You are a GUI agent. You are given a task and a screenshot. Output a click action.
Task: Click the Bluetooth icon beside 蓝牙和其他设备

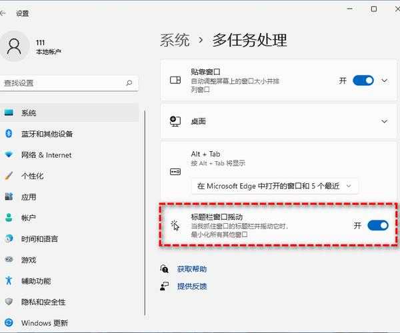click(9, 133)
